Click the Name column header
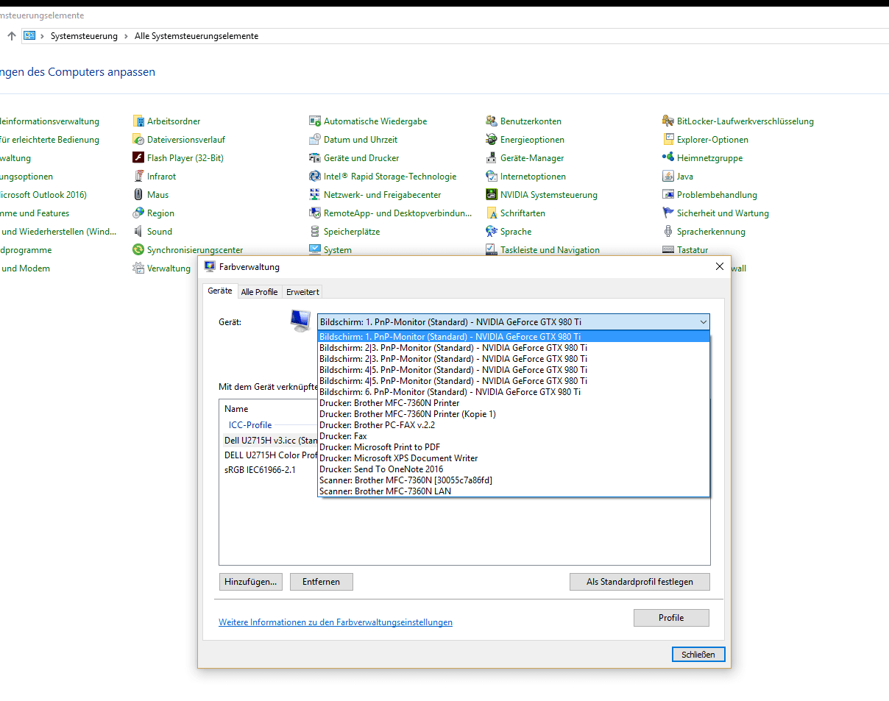Screen dimensions: 889x701 click(236, 409)
